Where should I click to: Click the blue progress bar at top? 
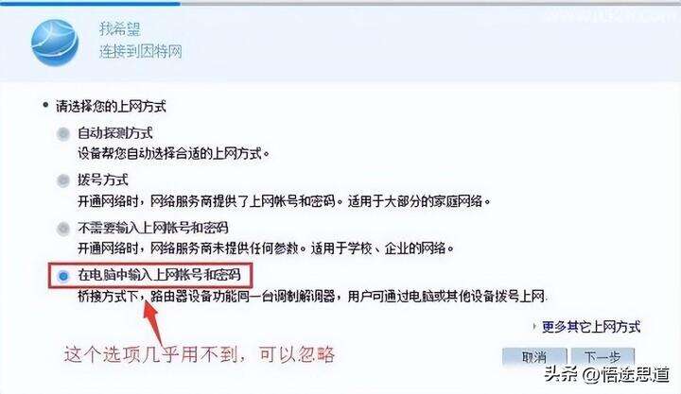tap(90, 3)
